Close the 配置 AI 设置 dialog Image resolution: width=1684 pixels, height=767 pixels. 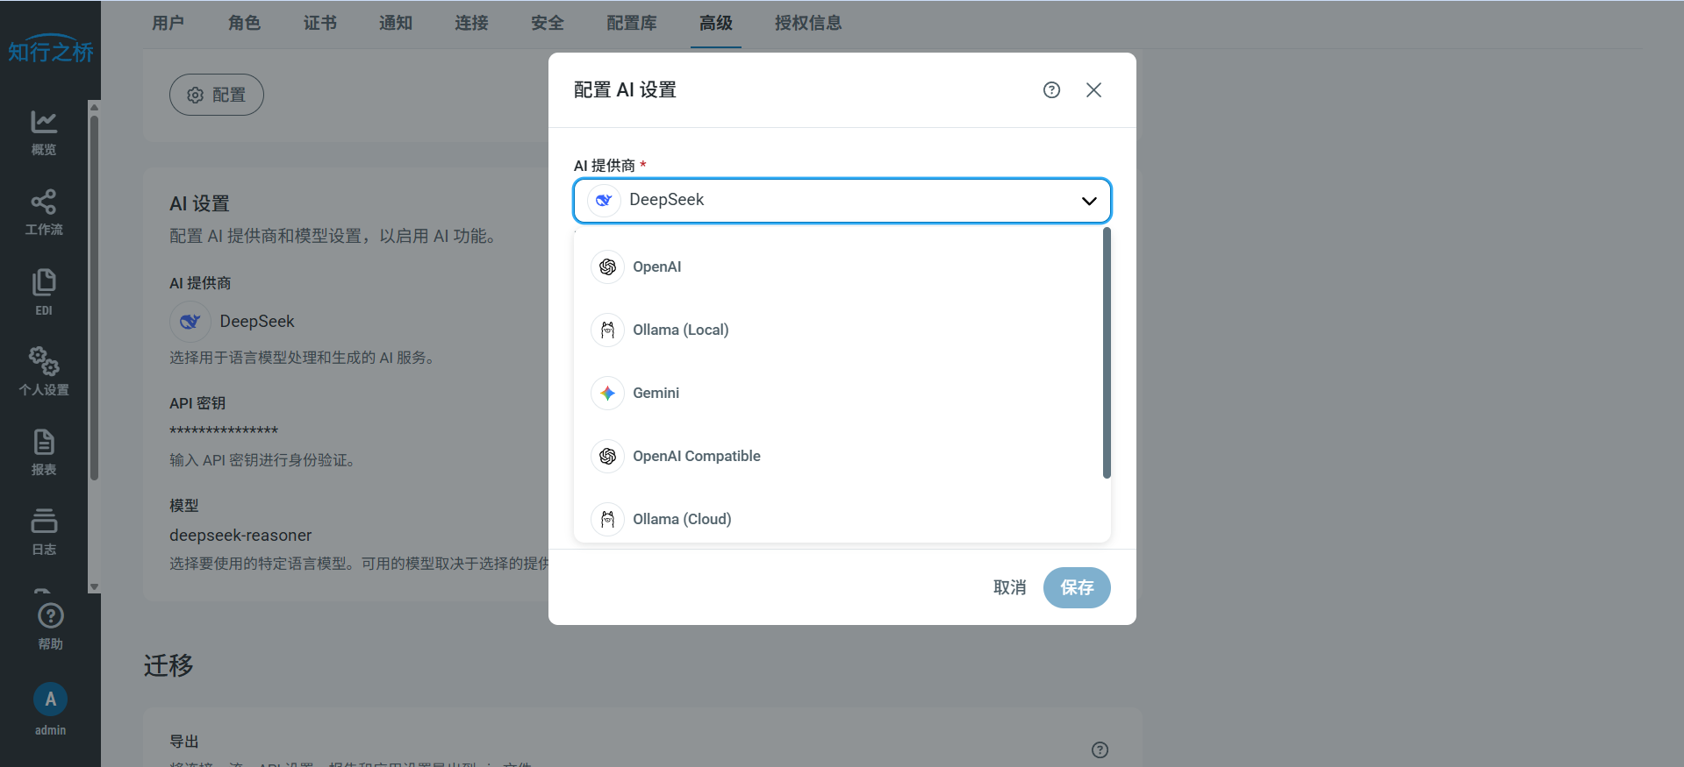click(x=1093, y=90)
